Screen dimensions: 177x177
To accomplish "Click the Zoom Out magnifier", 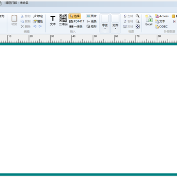I will click(x=138, y=21).
